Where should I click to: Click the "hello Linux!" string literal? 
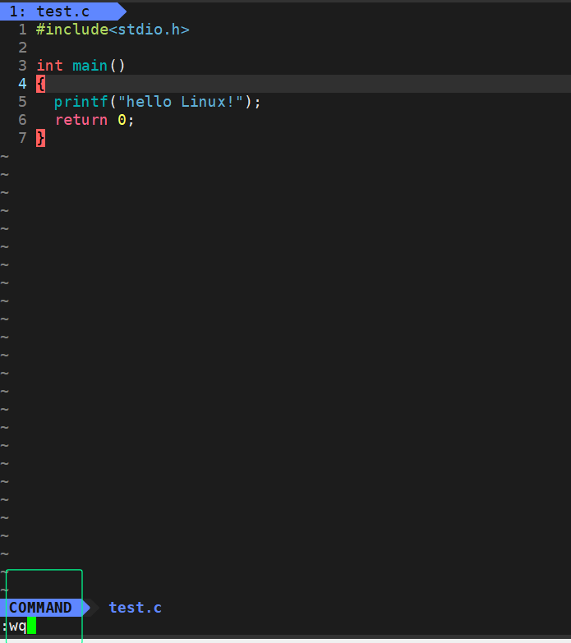pos(181,102)
